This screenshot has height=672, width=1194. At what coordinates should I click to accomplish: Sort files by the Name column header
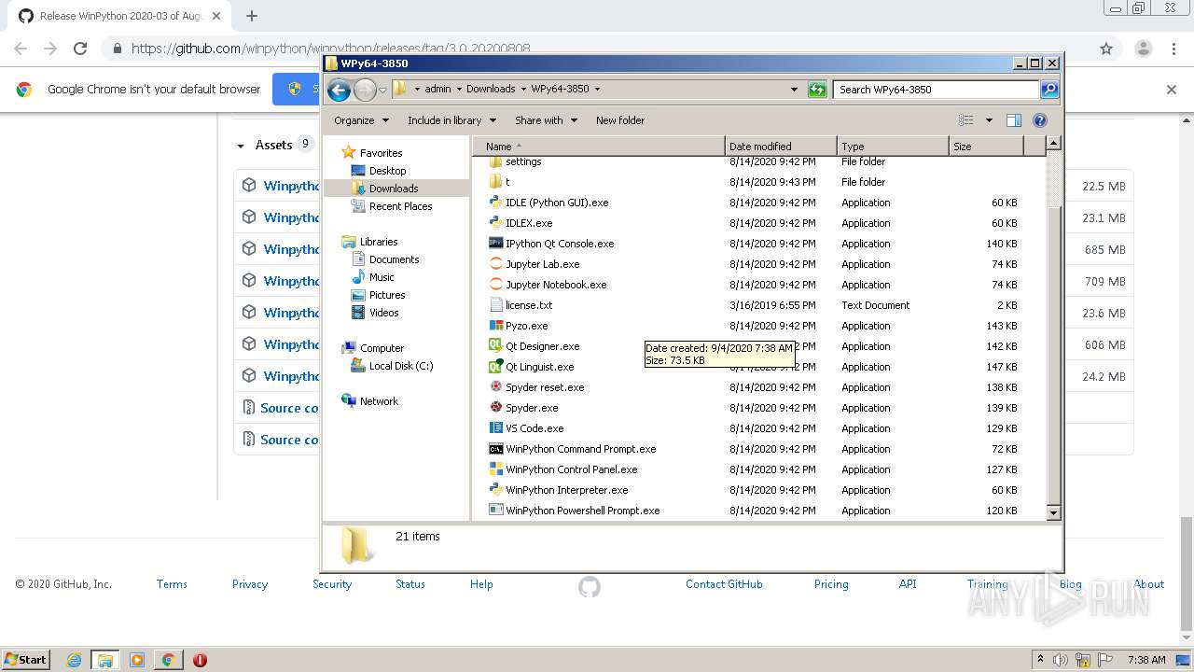click(598, 147)
